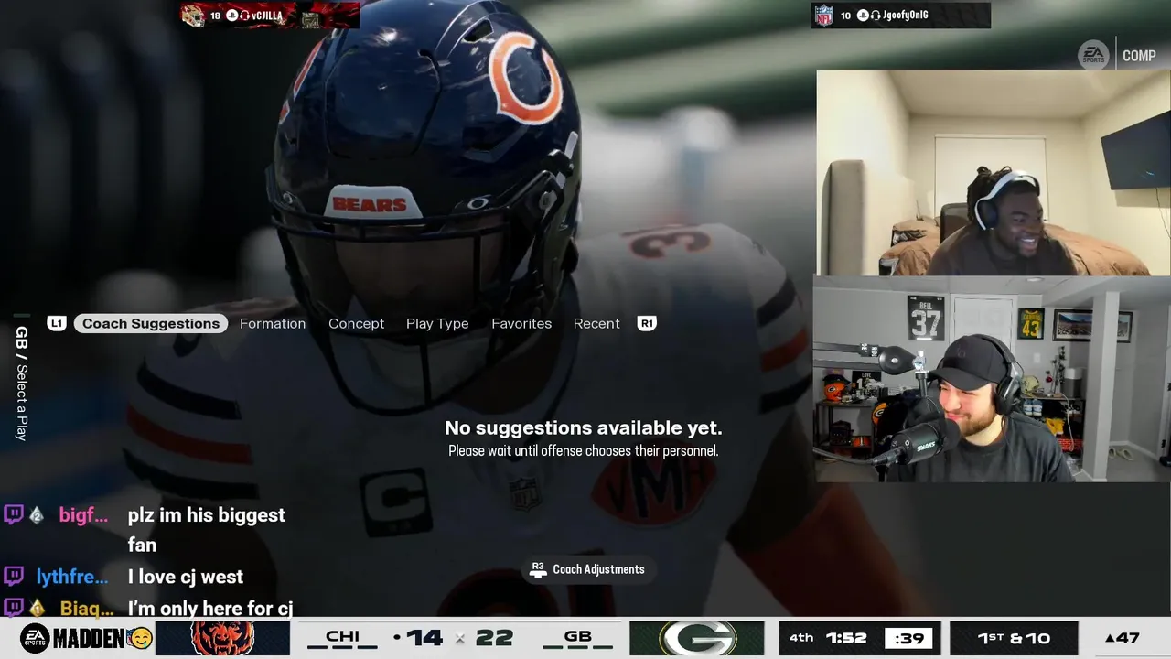The height and width of the screenshot is (659, 1171).
Task: Click the Chicago Bears logo in scorebar
Action: click(x=222, y=638)
